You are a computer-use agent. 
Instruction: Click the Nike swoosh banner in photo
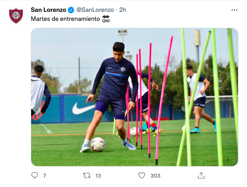point(83,108)
